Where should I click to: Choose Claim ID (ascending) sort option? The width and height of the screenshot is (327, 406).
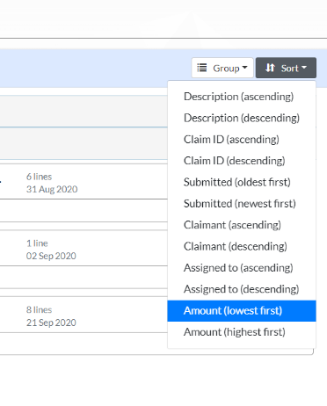click(x=242, y=140)
